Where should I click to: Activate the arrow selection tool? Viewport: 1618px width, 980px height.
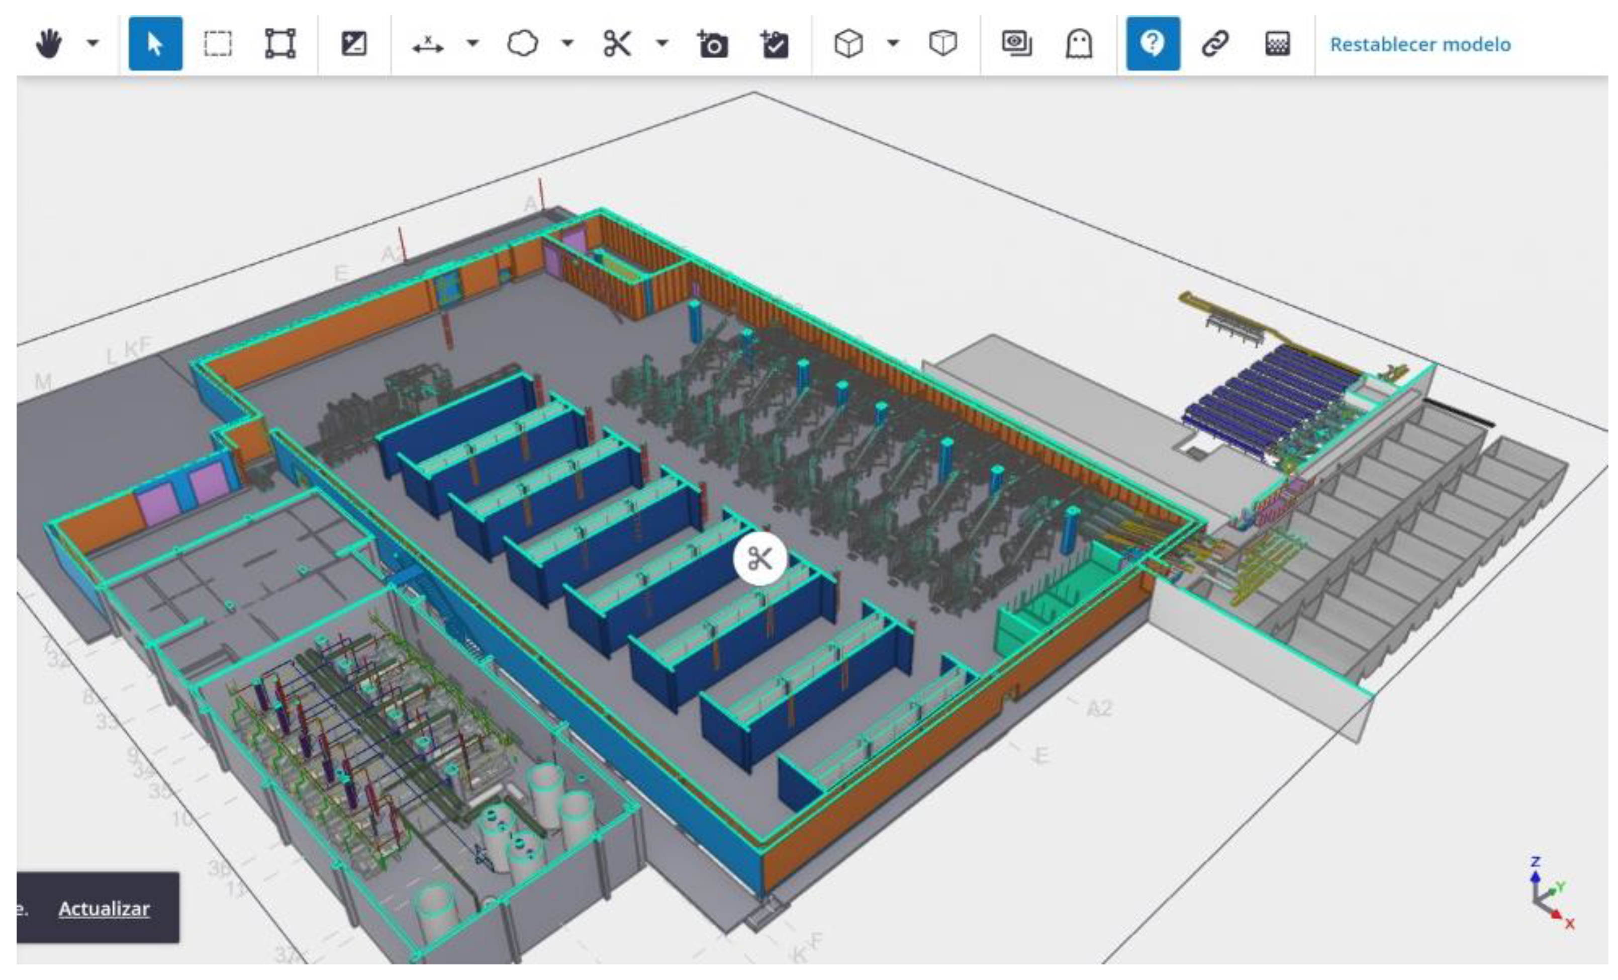click(155, 44)
